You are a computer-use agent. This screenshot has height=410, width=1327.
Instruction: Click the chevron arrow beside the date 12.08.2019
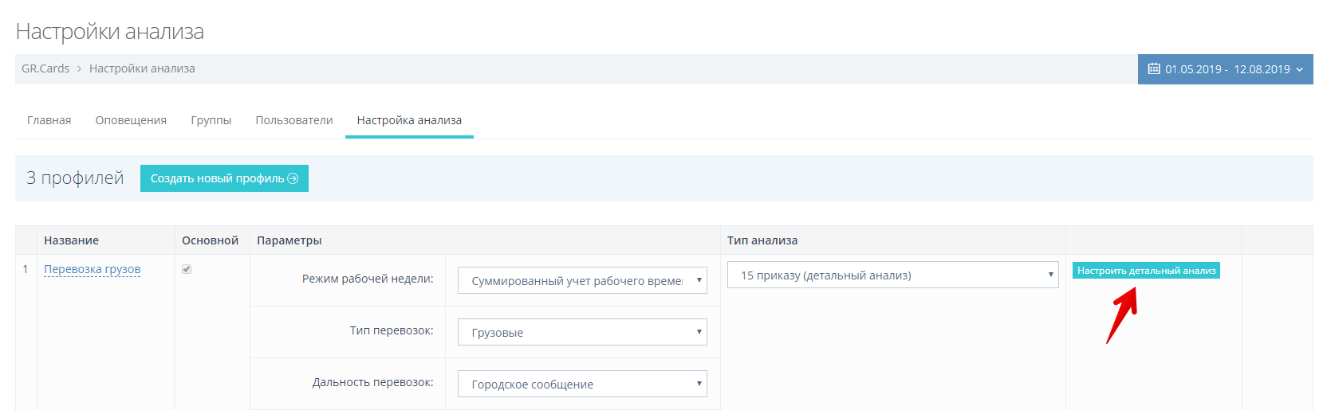point(1300,70)
